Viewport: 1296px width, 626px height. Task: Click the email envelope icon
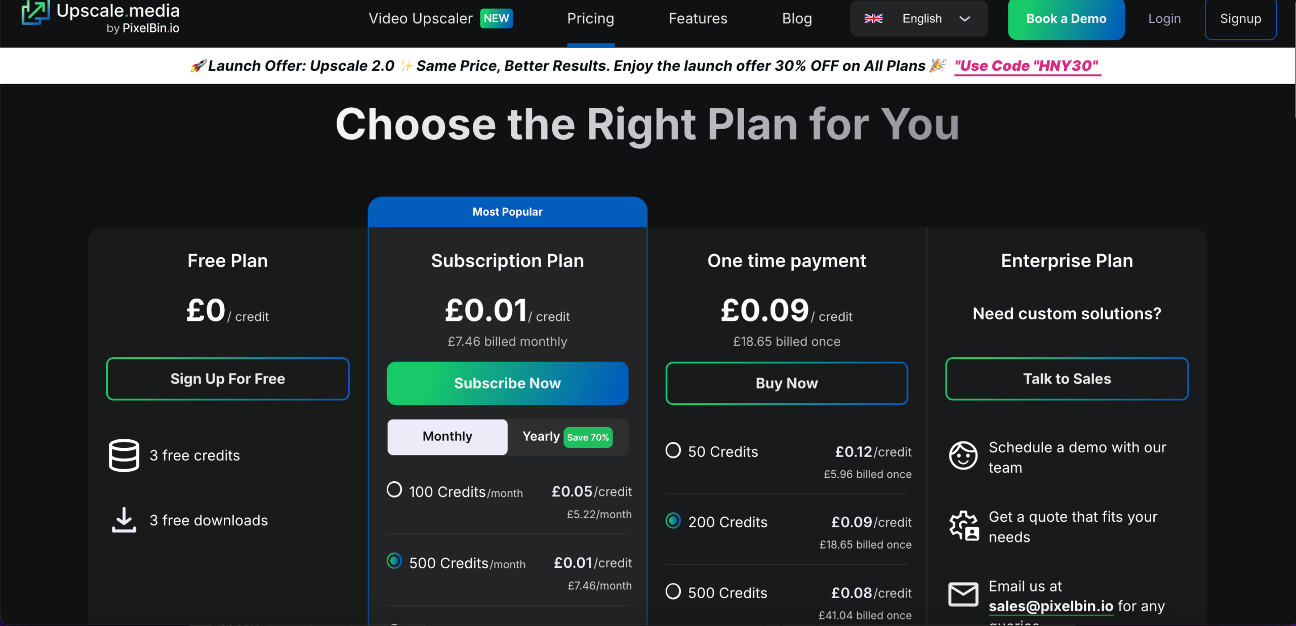(963, 595)
